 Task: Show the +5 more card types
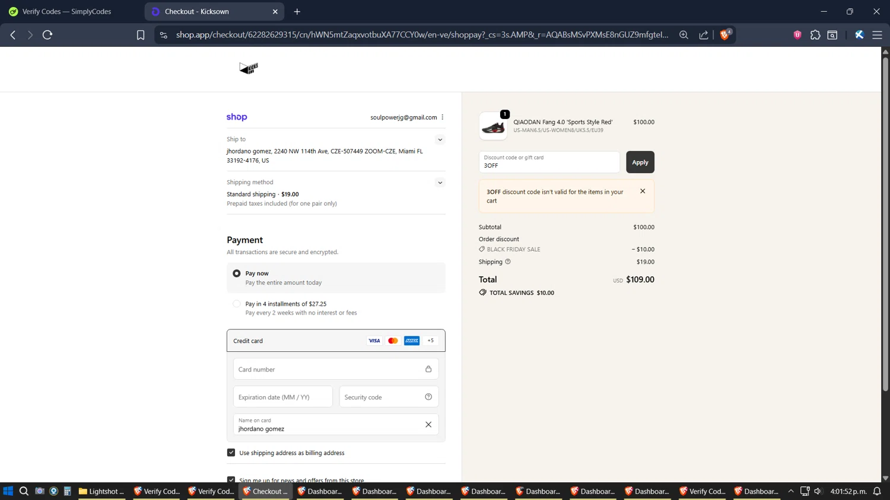pyautogui.click(x=431, y=341)
